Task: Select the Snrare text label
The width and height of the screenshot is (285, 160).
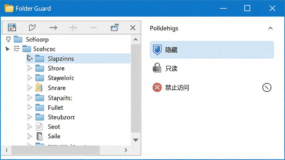Action: 57,88
